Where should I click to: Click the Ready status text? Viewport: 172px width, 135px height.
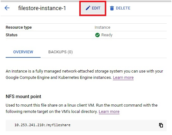(107, 35)
